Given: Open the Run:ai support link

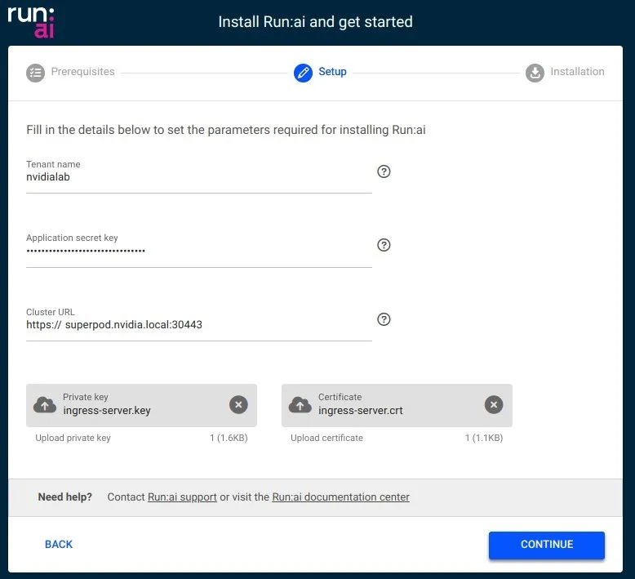Looking at the screenshot, I should [182, 497].
